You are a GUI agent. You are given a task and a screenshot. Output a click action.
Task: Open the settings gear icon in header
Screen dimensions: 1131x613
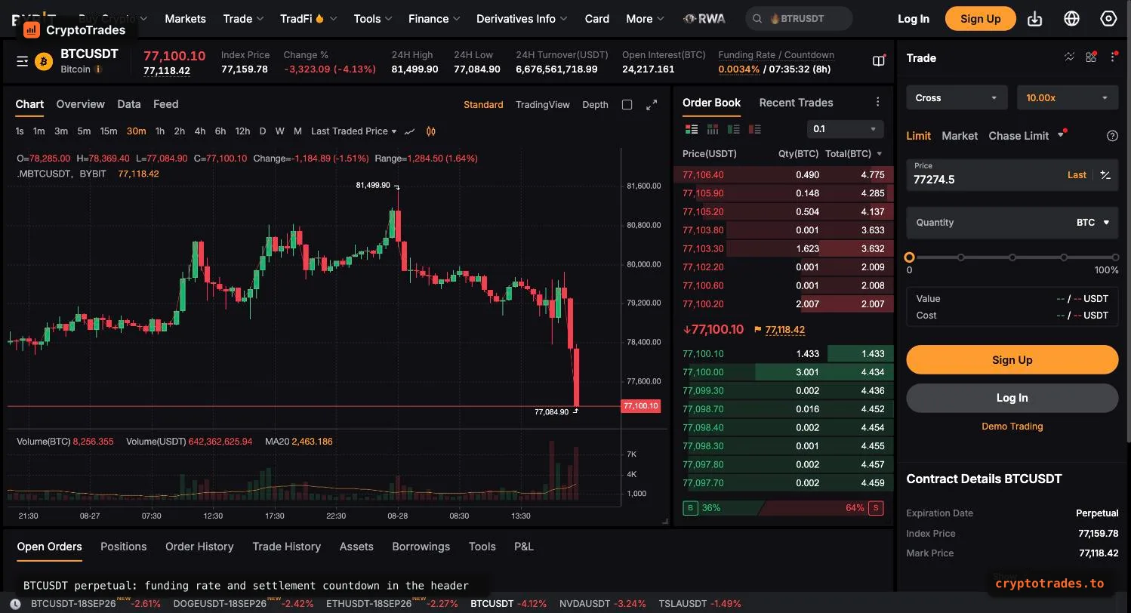pos(1108,19)
